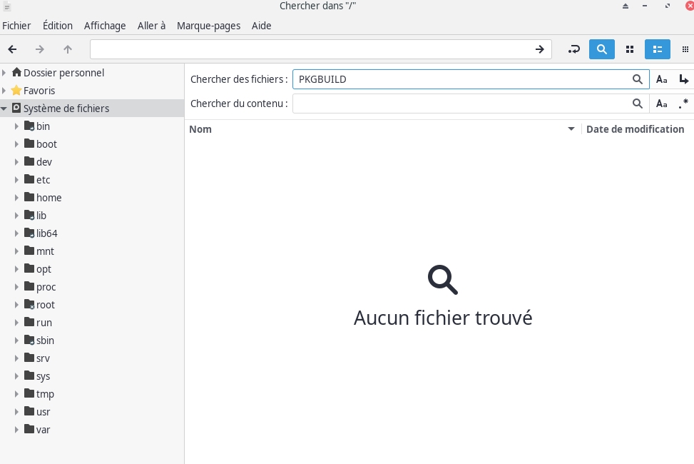
Task: Click the window menu icon in title bar
Action: pos(6,6)
